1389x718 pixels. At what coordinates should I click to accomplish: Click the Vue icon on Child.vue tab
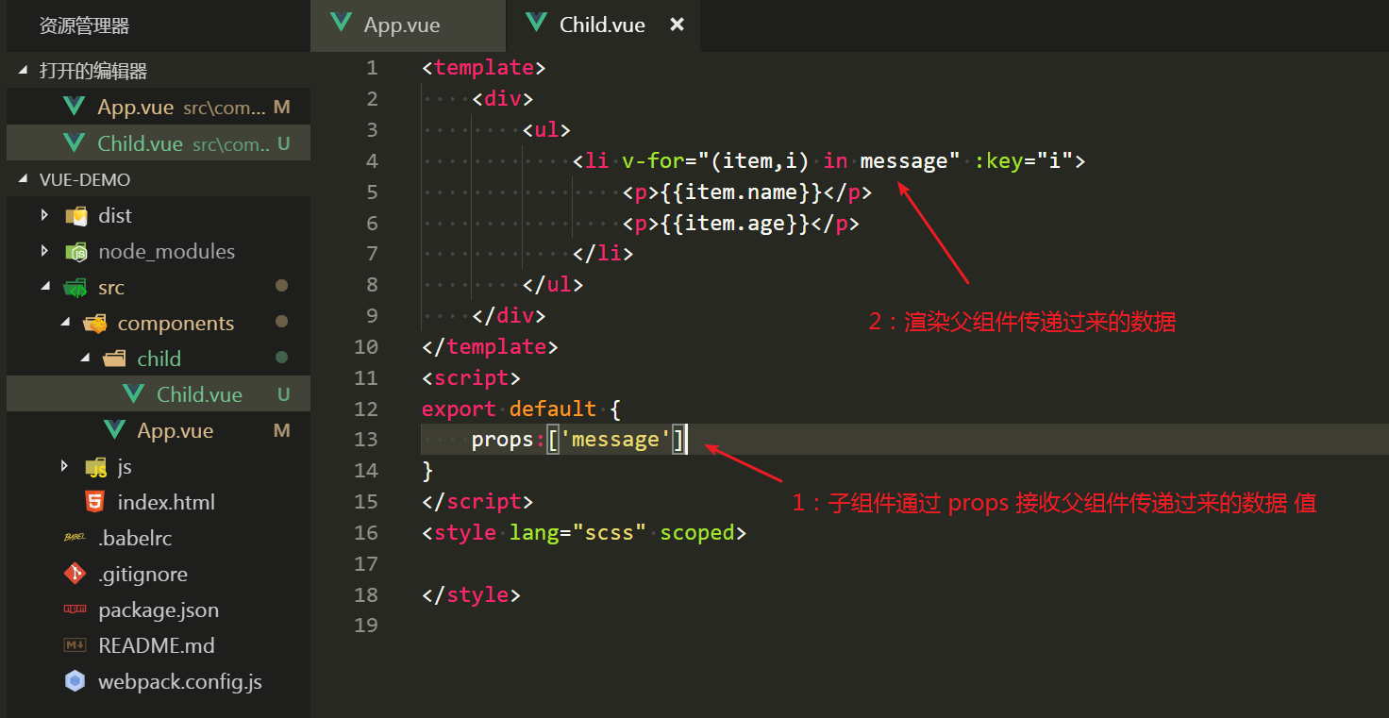[537, 24]
